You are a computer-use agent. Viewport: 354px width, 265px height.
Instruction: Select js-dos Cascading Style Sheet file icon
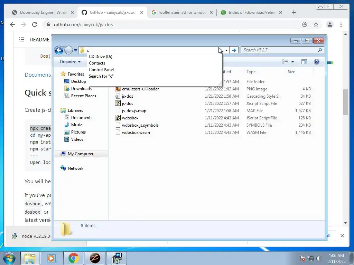coord(118,96)
